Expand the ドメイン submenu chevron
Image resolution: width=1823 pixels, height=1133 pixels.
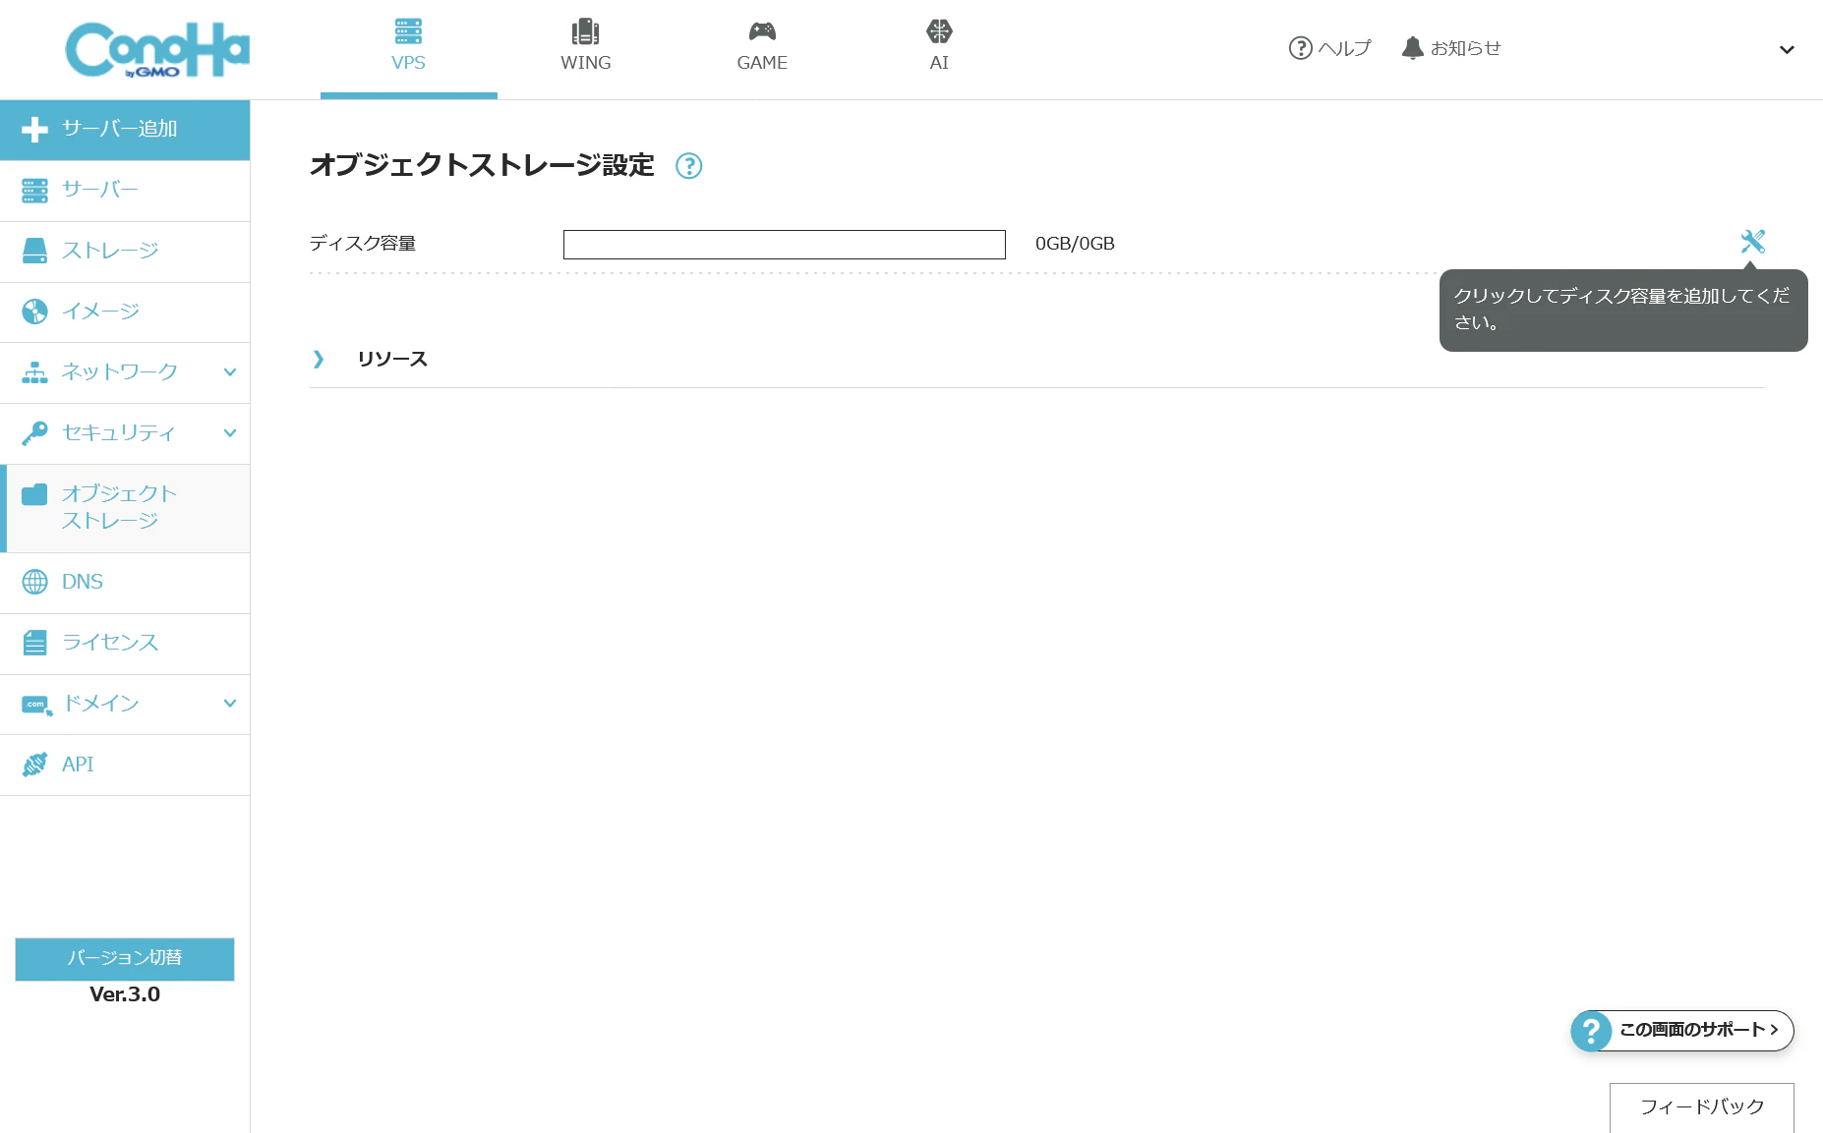[229, 704]
